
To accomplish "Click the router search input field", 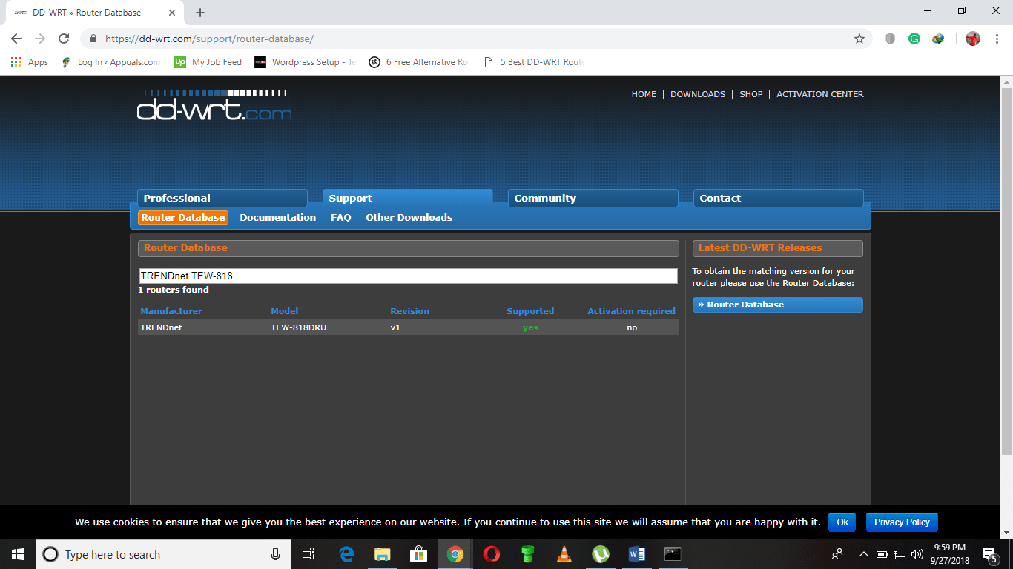I will (408, 276).
